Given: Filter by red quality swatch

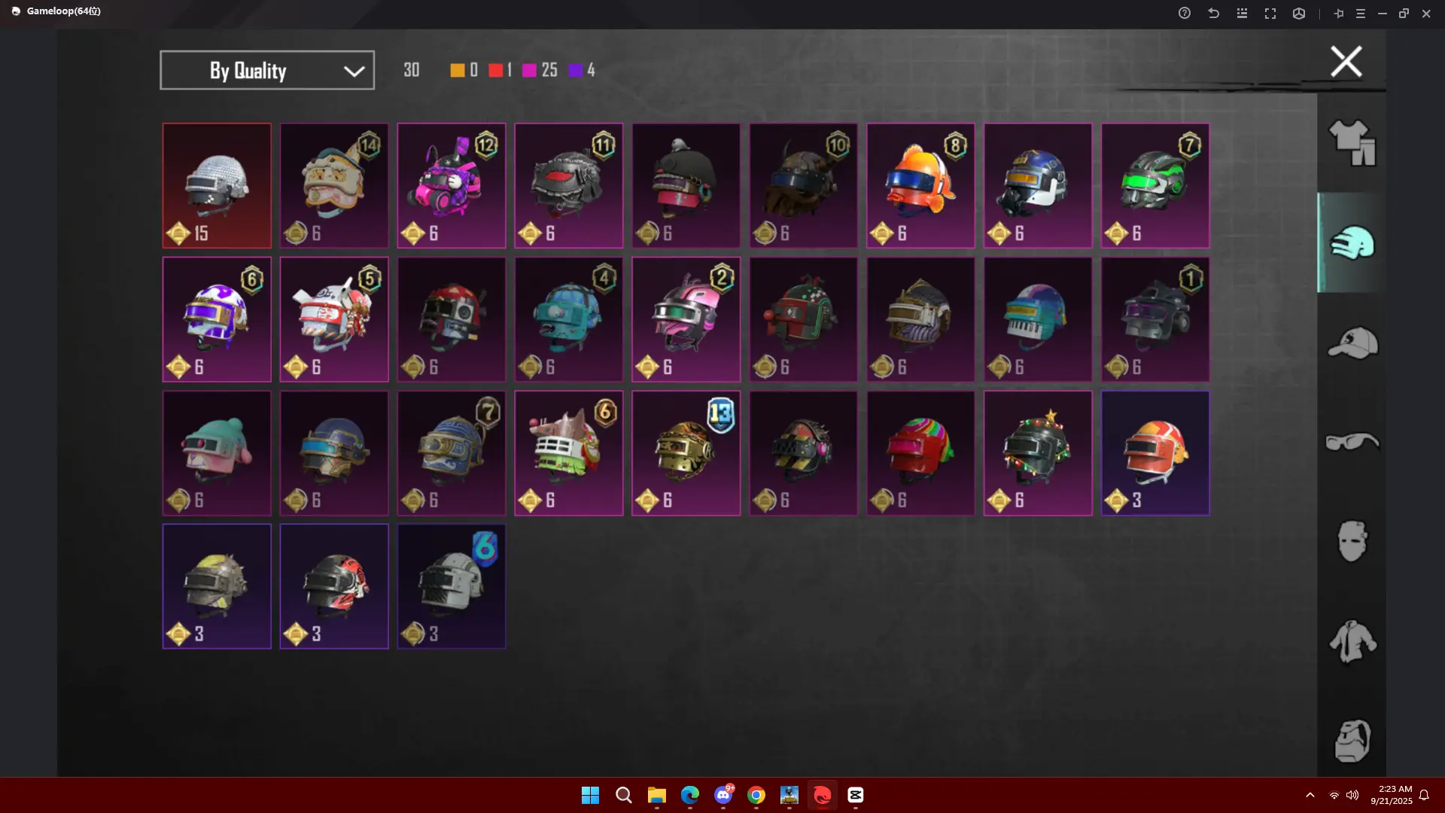Looking at the screenshot, I should coord(495,70).
